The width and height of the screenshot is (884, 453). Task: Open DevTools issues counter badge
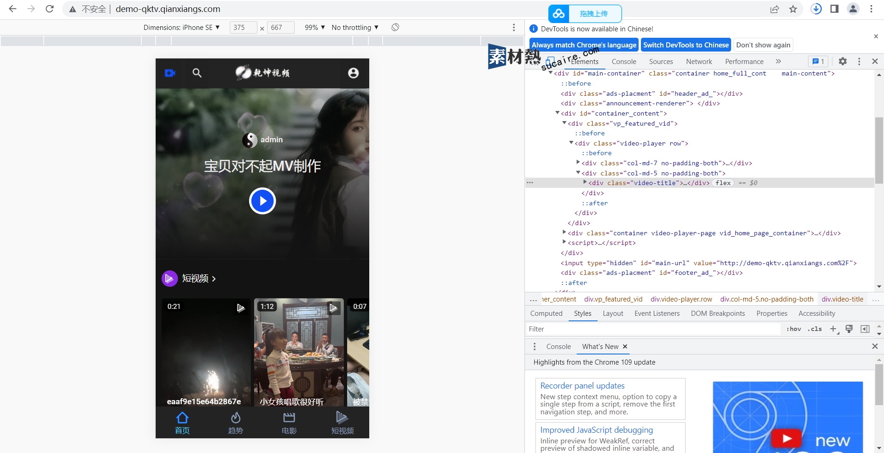click(818, 61)
